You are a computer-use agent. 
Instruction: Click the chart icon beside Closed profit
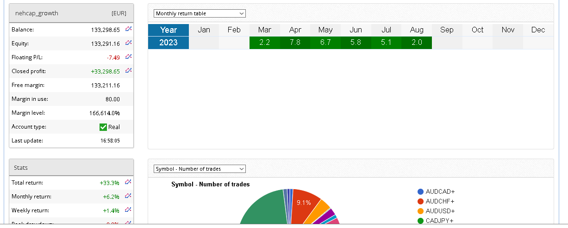[x=129, y=71]
